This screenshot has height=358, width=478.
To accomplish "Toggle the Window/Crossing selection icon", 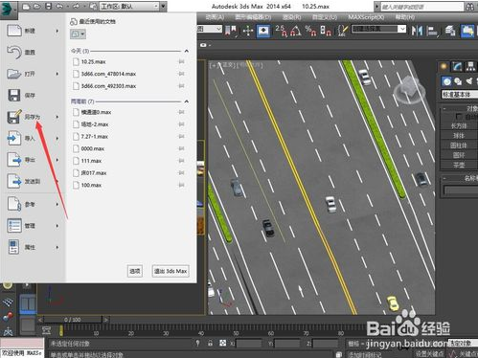I will (x=263, y=31).
